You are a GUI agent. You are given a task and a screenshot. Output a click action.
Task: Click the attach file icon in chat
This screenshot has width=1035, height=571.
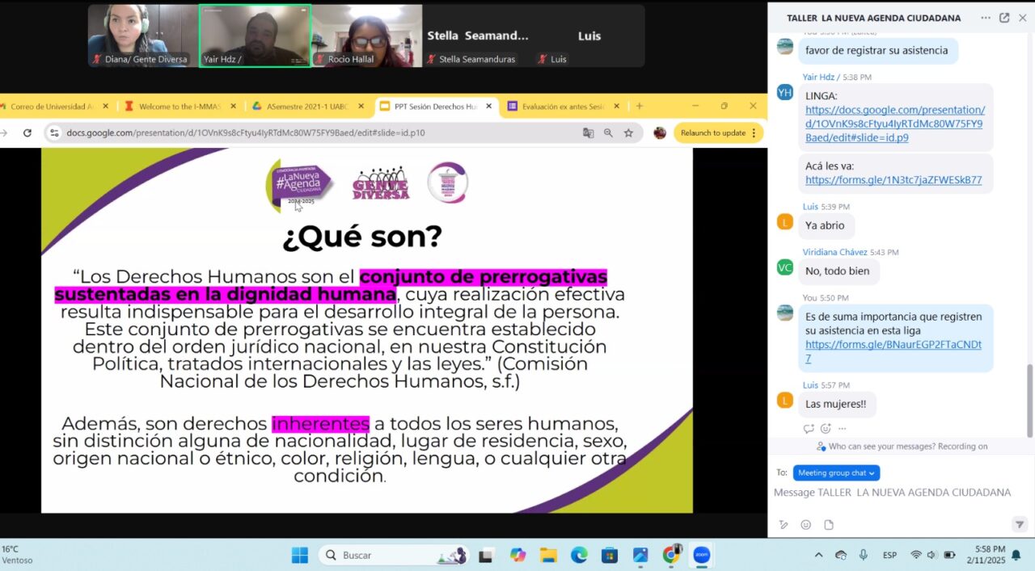click(x=829, y=525)
